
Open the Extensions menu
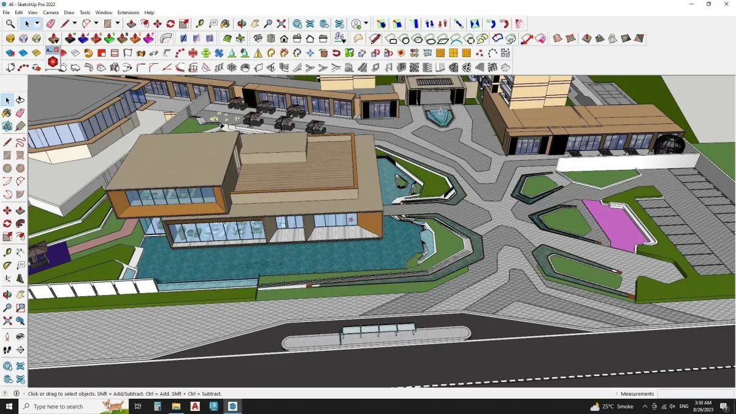pyautogui.click(x=128, y=12)
